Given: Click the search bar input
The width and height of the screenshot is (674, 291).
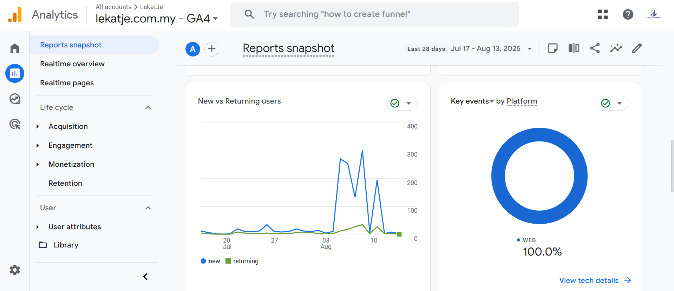Looking at the screenshot, I should coord(374,14).
